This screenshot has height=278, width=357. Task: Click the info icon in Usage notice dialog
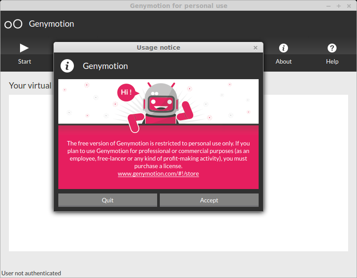pos(67,66)
